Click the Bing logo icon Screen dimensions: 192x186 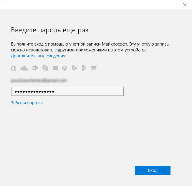coord(75,68)
